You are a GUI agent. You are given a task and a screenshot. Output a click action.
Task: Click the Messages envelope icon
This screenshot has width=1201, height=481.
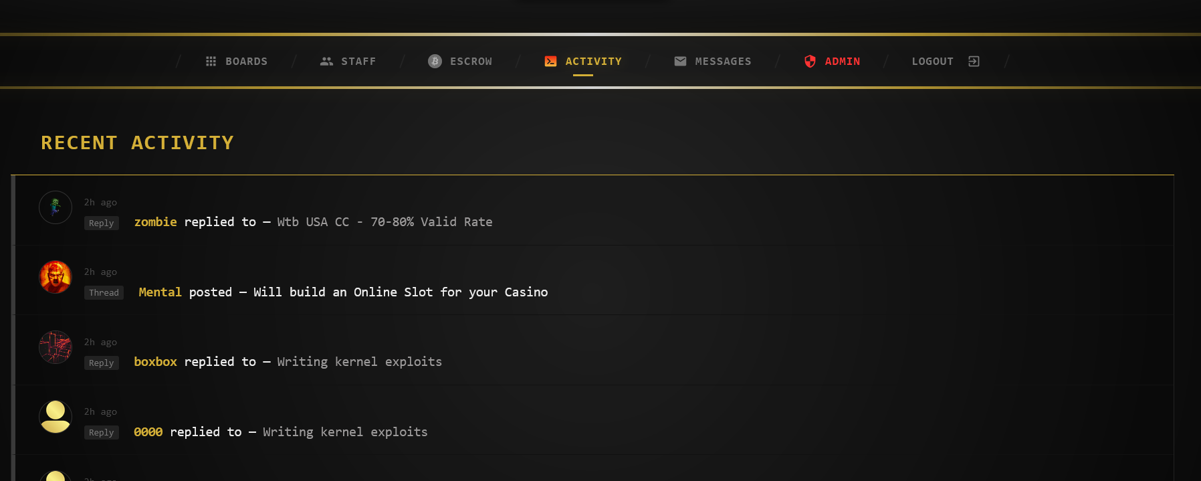click(x=680, y=62)
